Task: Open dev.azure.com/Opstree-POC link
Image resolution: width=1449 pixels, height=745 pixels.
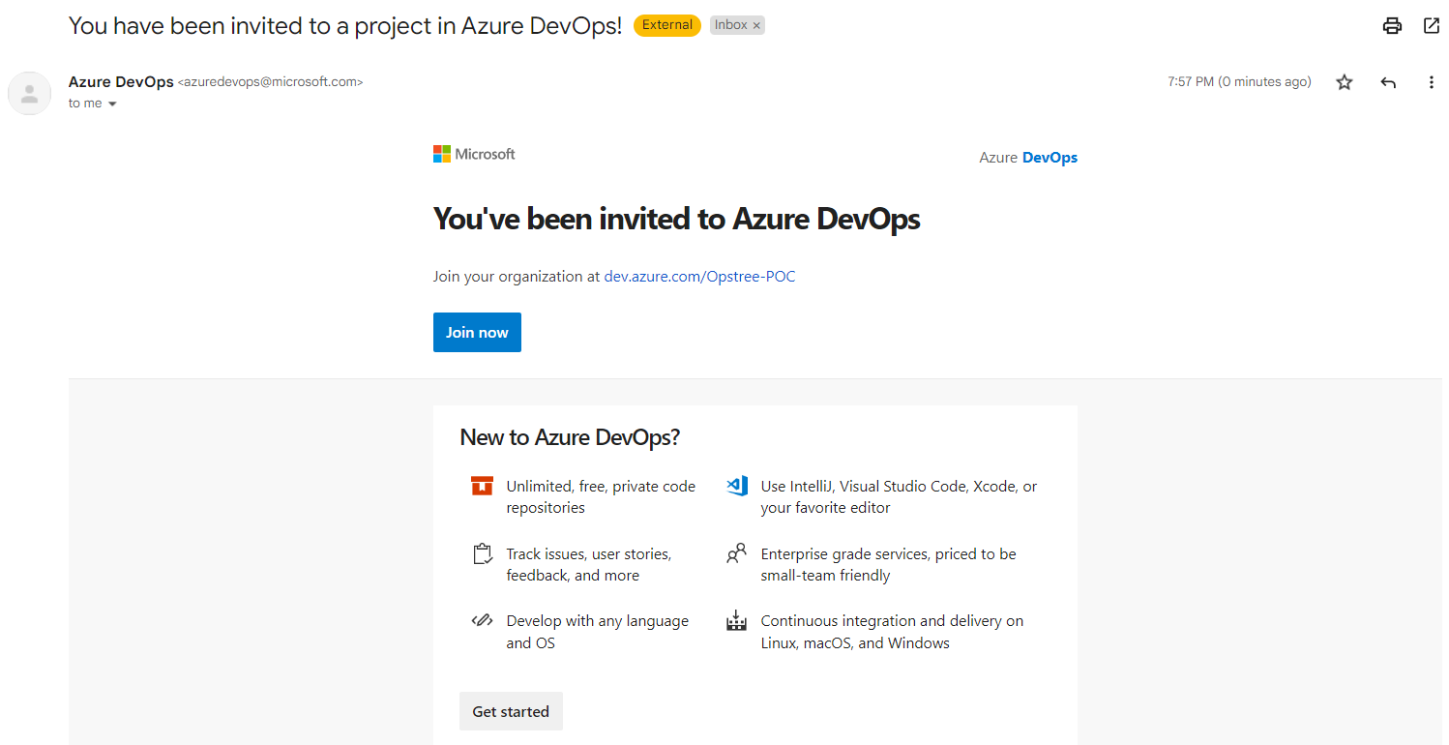Action: point(699,277)
